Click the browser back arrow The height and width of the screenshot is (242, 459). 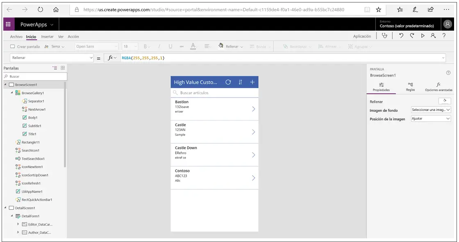click(x=9, y=10)
